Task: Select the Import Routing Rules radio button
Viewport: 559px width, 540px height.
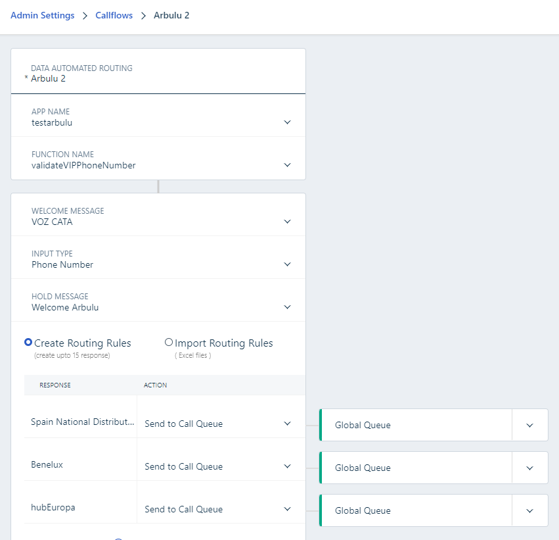Action: (169, 342)
